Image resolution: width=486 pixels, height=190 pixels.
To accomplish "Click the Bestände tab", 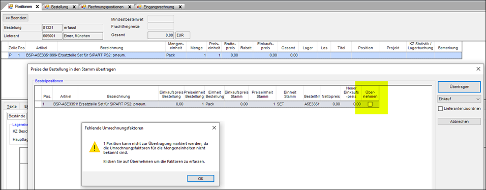I will (17, 116).
